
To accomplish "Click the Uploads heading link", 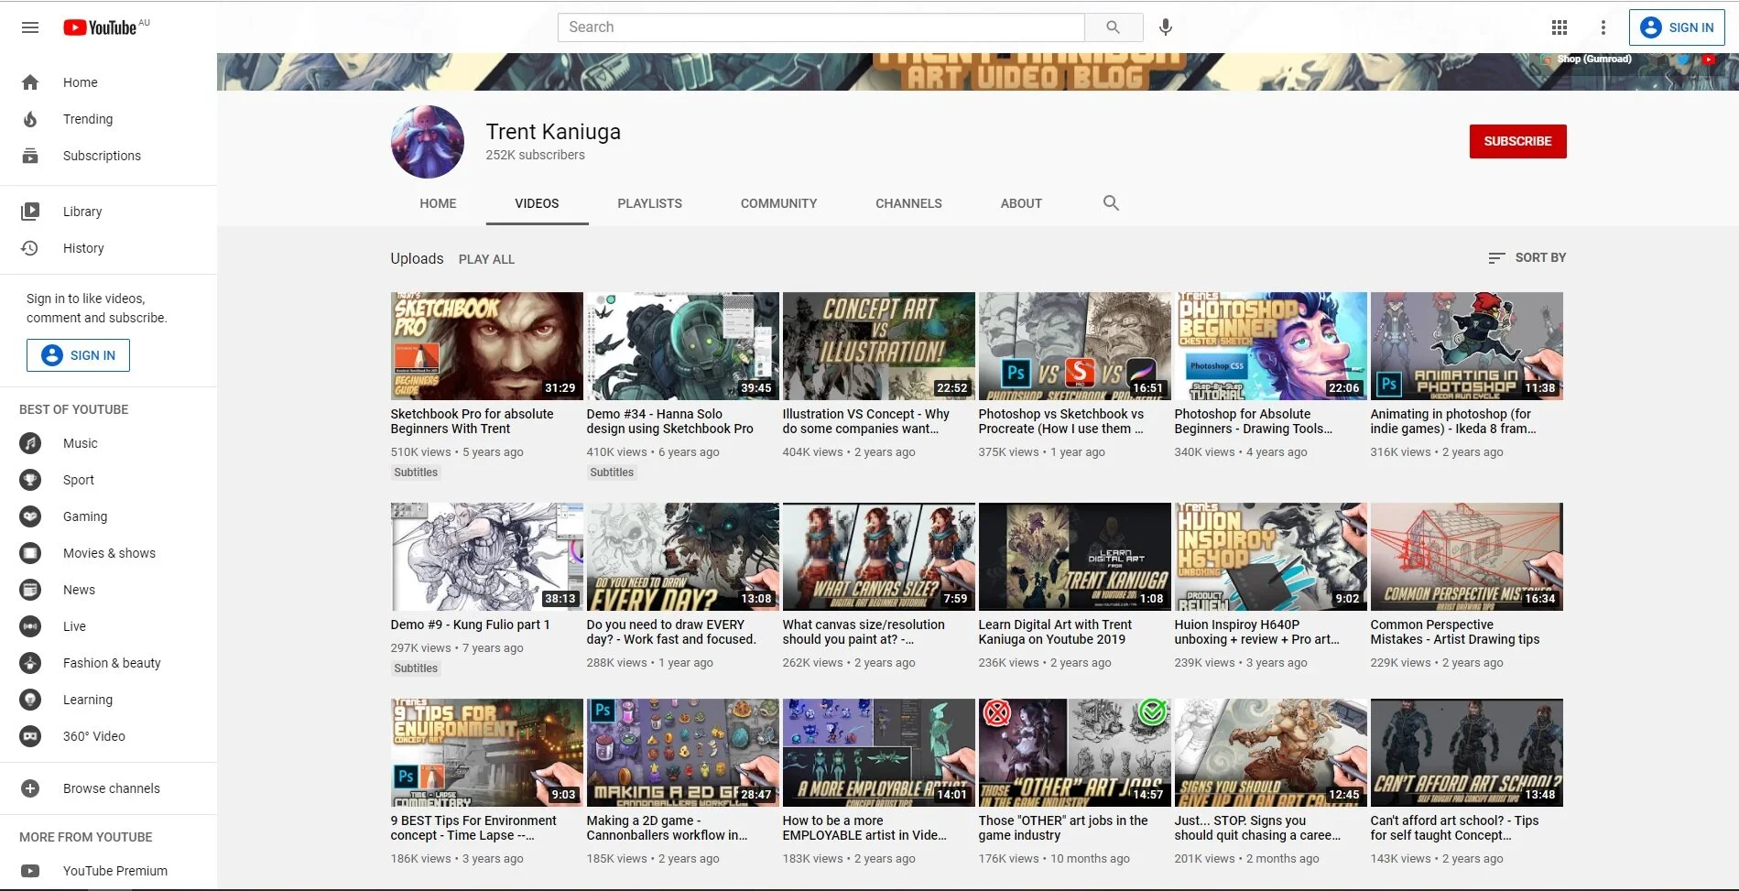I will (417, 258).
